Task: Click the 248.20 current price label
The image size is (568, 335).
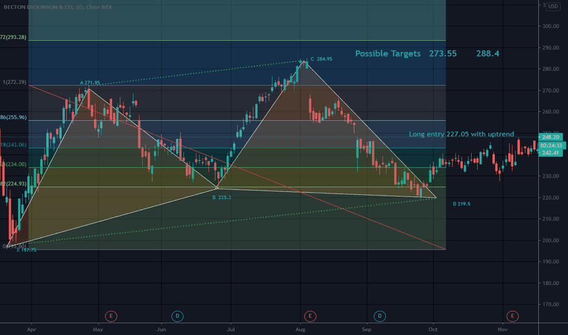Action: coord(550,137)
